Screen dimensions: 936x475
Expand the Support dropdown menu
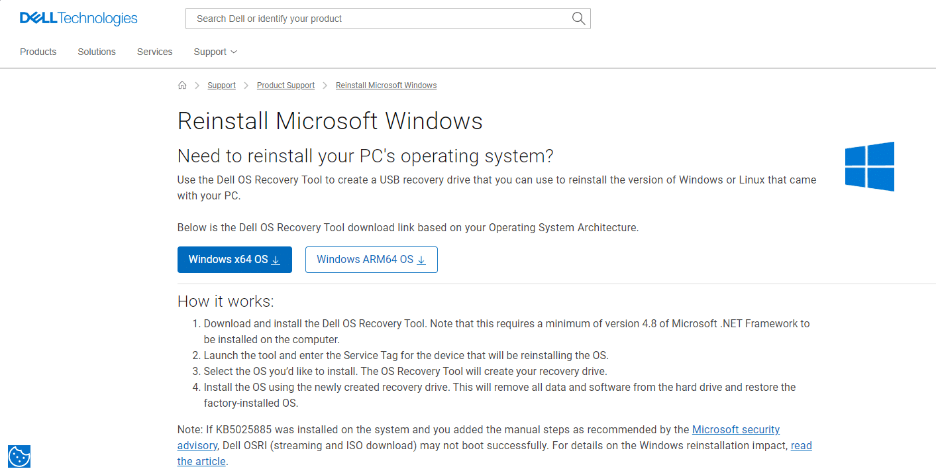pyautogui.click(x=215, y=52)
